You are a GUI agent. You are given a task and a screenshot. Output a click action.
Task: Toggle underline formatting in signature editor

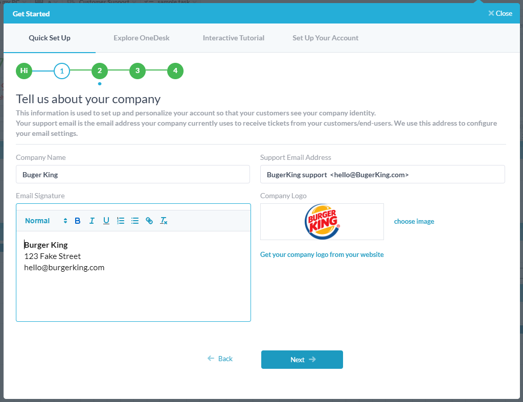(x=106, y=221)
